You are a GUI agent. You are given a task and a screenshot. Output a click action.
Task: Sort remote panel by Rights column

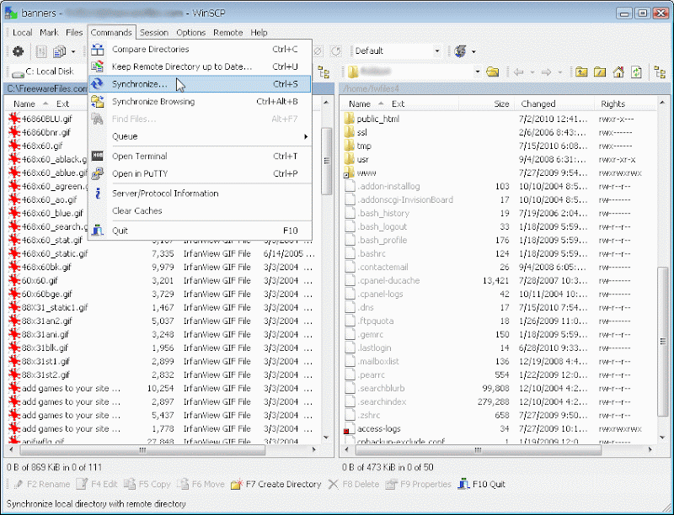tap(625, 104)
